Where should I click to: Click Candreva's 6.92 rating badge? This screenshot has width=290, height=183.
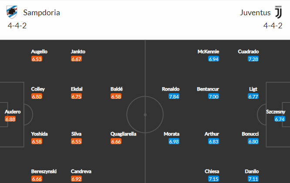coord(76,179)
